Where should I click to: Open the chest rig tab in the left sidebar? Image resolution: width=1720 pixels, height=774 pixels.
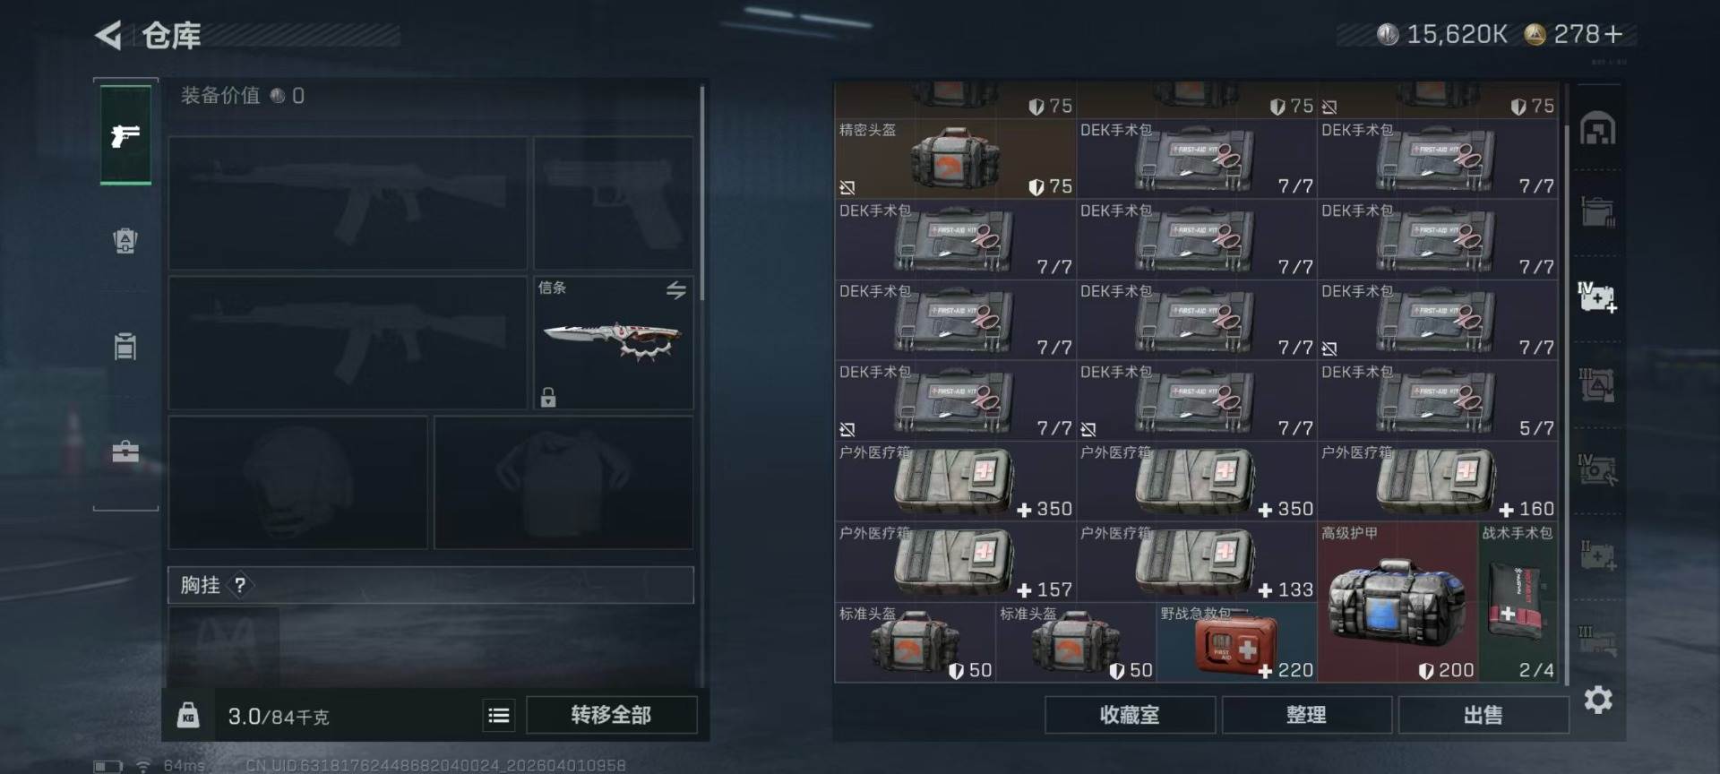(x=125, y=346)
